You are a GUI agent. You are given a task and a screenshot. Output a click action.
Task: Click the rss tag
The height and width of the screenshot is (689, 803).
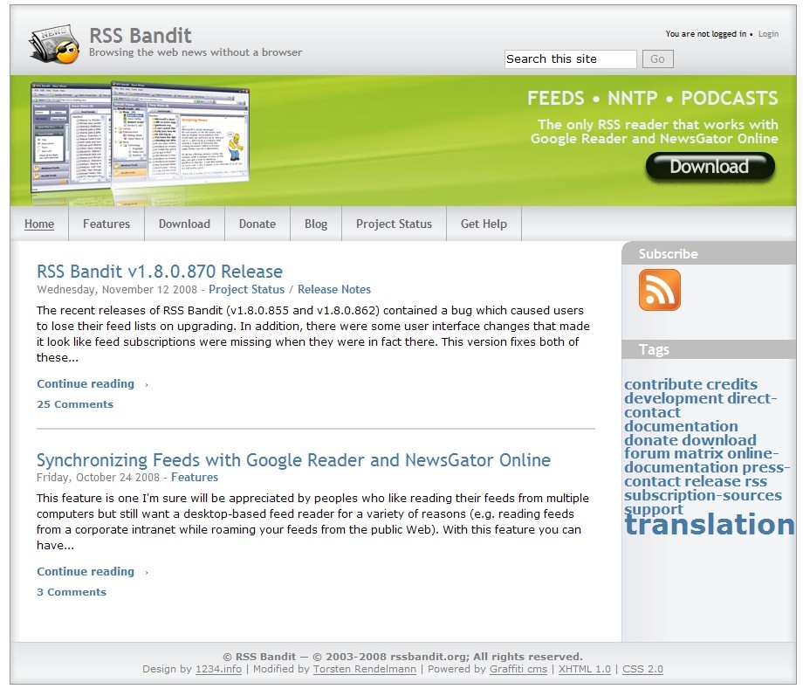click(x=756, y=481)
